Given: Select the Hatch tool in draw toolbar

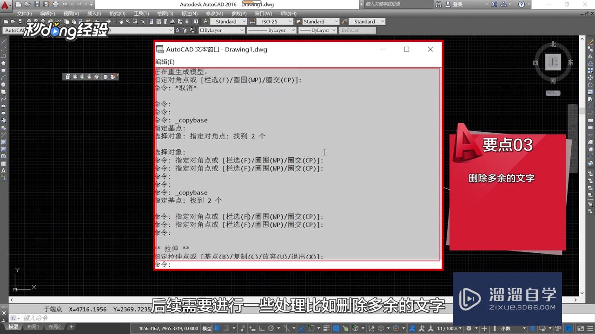Looking at the screenshot, I should point(4,142).
